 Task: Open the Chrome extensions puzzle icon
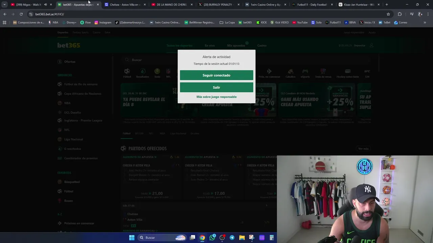point(400,14)
